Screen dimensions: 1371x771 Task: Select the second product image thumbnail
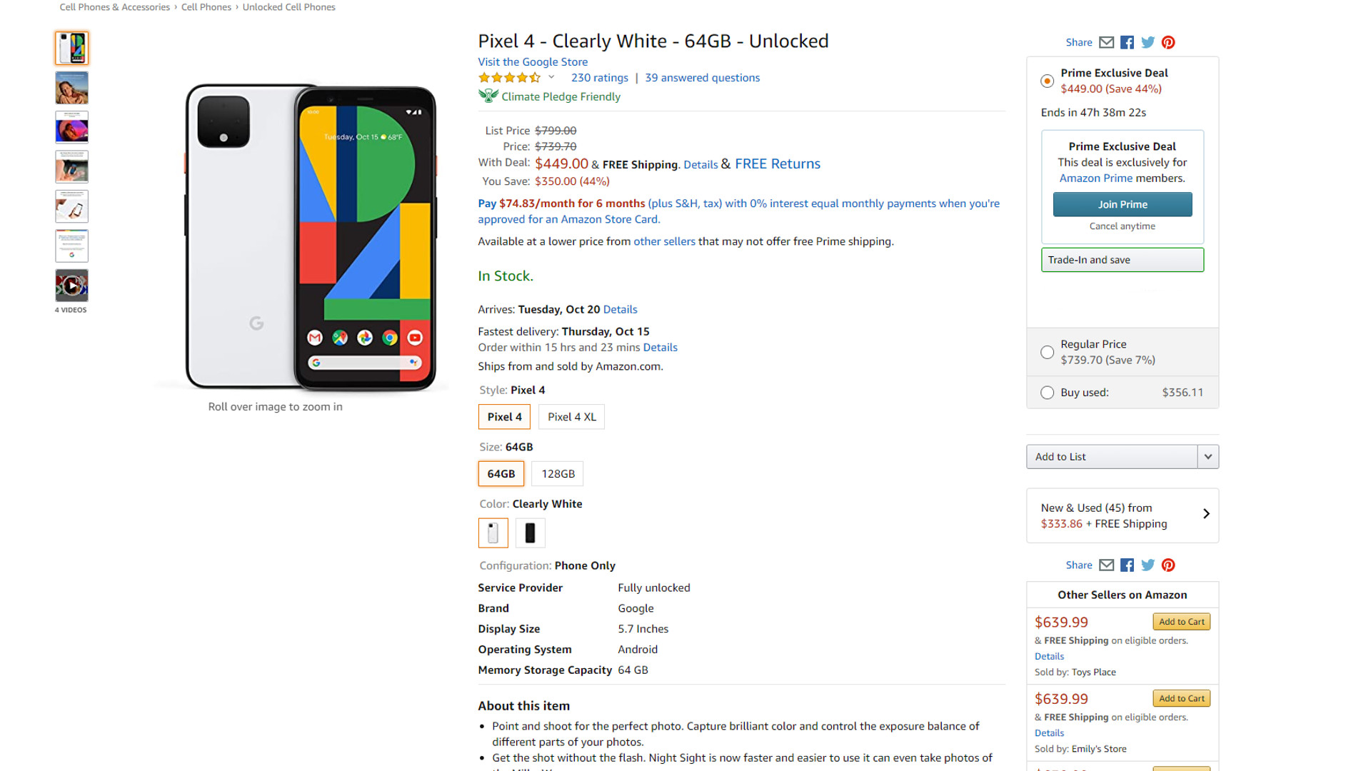(x=71, y=88)
